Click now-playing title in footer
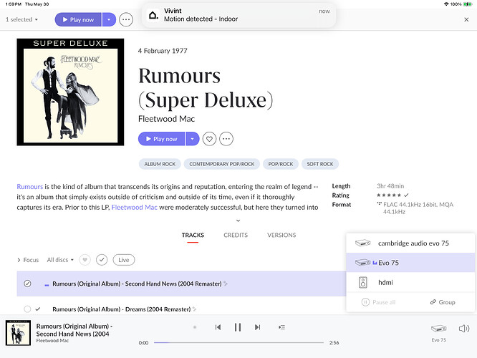This screenshot has width=477, height=358. 74,330
